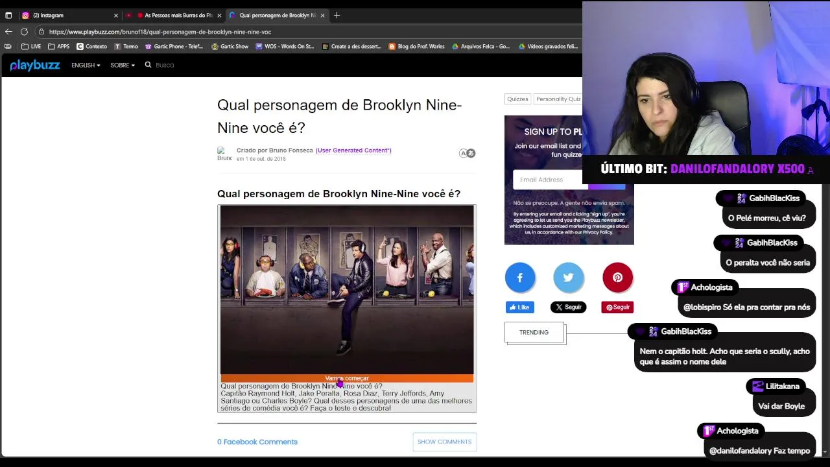830x467 pixels.
Task: Open the APPS bookmarks folder
Action: point(58,46)
